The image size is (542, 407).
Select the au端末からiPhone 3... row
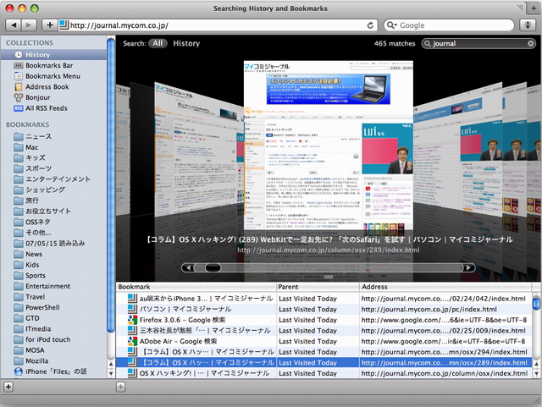point(324,299)
